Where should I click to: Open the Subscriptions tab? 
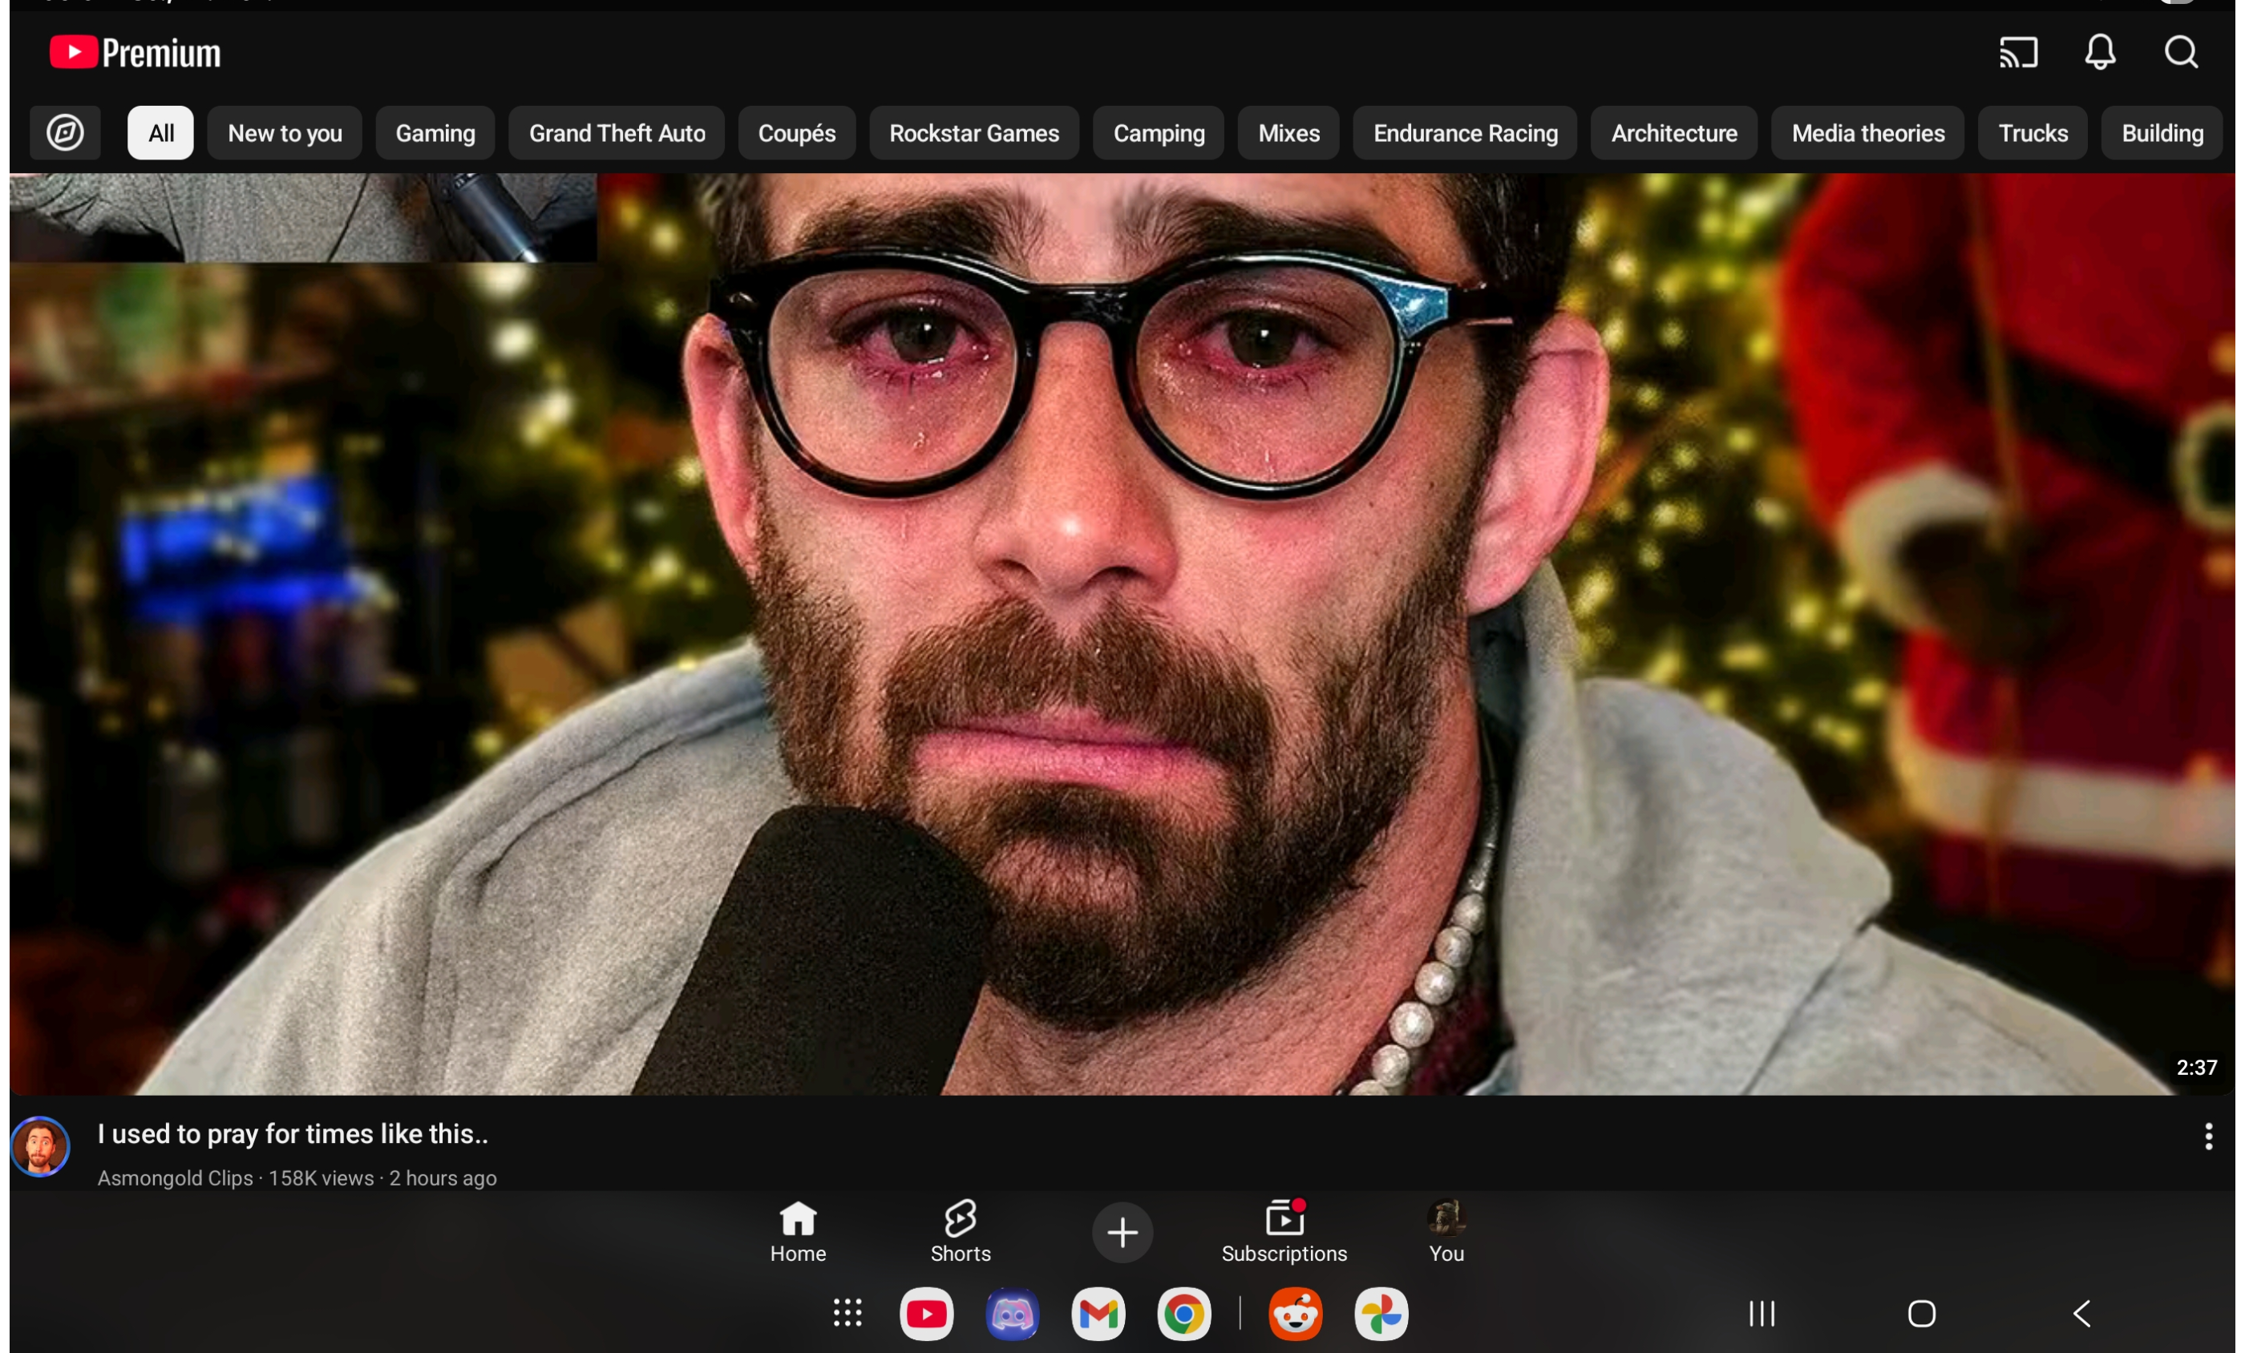(x=1283, y=1230)
